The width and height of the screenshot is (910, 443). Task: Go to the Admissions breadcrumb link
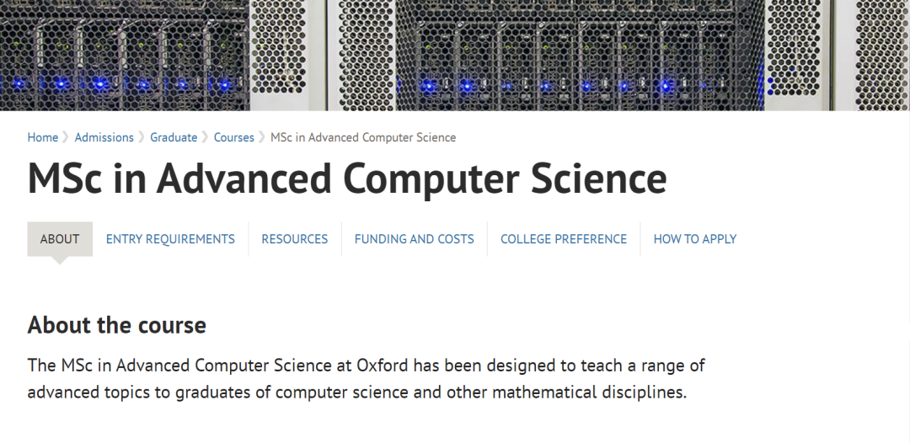[x=104, y=137]
